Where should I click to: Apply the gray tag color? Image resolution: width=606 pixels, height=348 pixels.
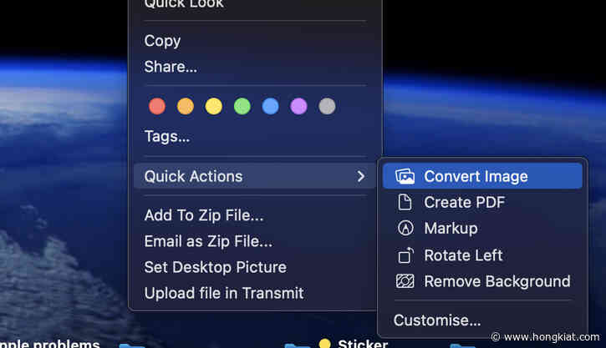pos(327,106)
